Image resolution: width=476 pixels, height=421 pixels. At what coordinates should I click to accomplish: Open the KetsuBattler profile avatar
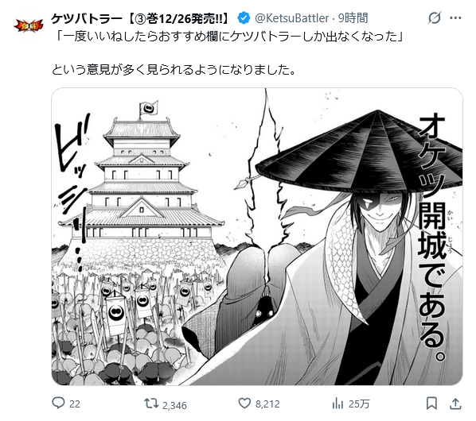click(x=29, y=26)
